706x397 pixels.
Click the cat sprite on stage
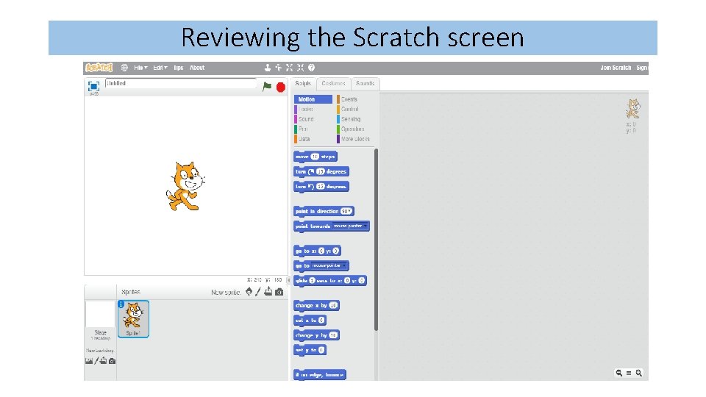[185, 186]
